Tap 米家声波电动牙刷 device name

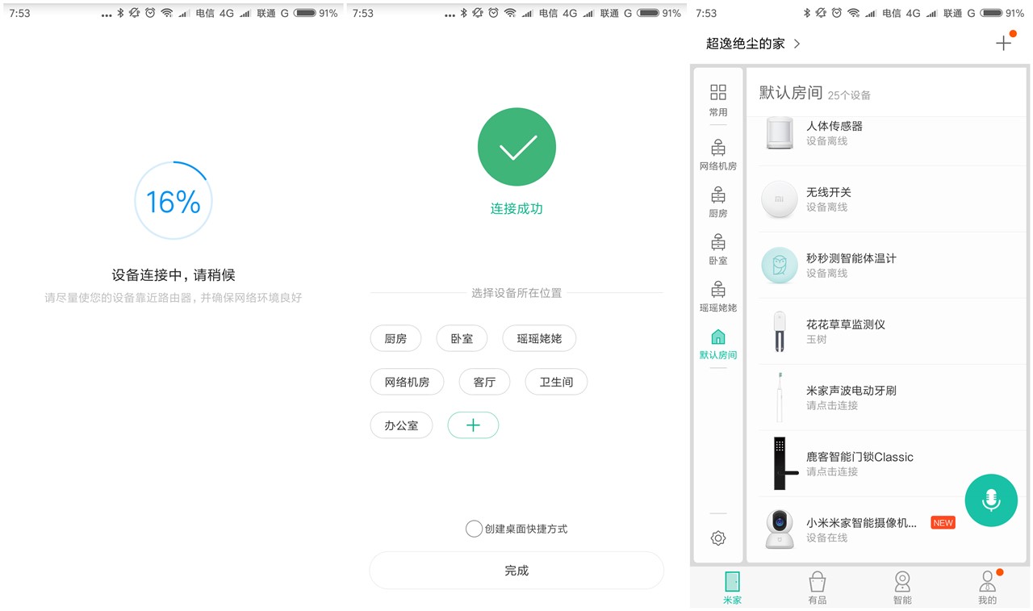[851, 391]
